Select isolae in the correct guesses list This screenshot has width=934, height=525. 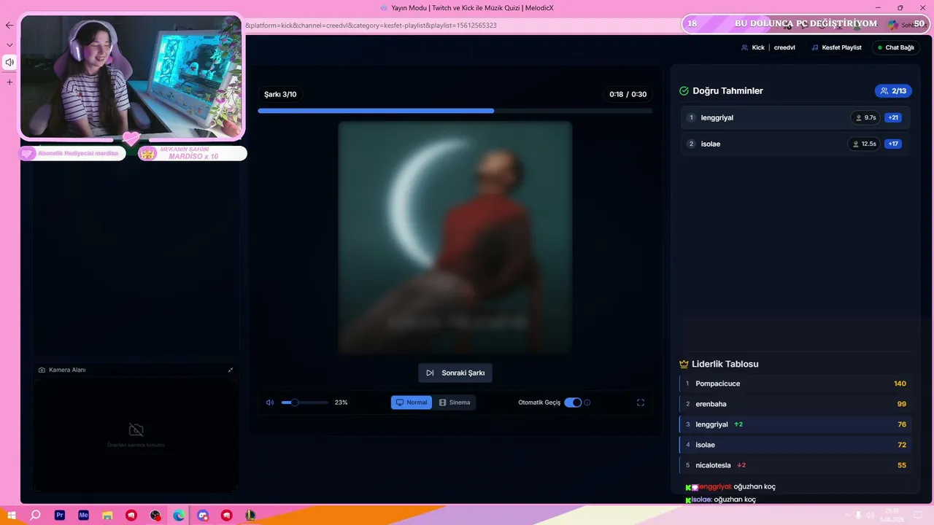pos(795,144)
